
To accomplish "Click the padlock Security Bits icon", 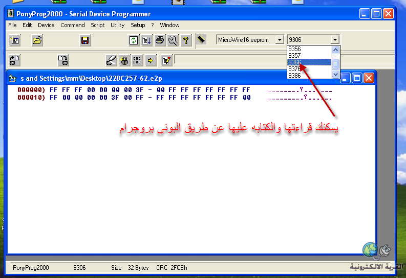I will click(x=124, y=60).
